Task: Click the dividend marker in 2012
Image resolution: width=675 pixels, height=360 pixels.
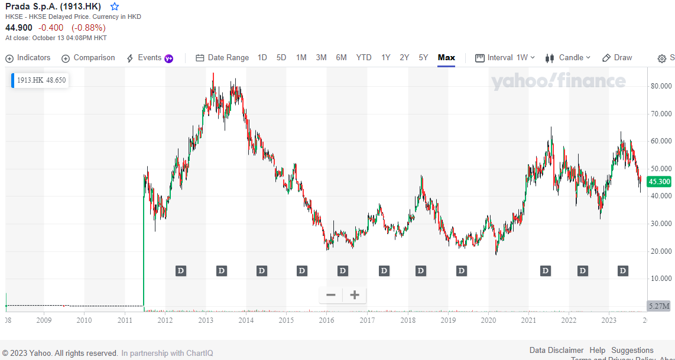Action: (181, 271)
